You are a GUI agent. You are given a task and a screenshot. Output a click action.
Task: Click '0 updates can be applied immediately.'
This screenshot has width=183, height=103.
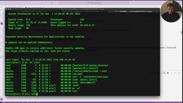pos(29,42)
